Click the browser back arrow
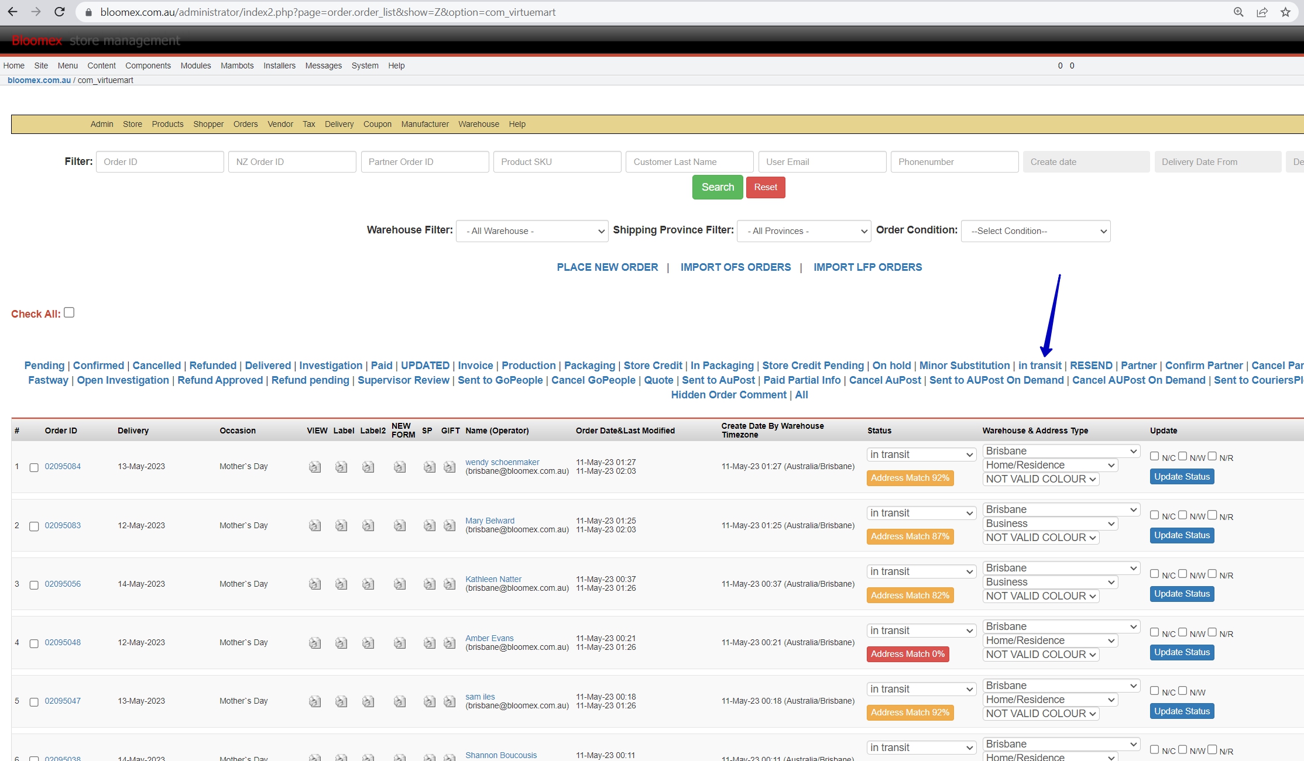The width and height of the screenshot is (1304, 761). [12, 12]
